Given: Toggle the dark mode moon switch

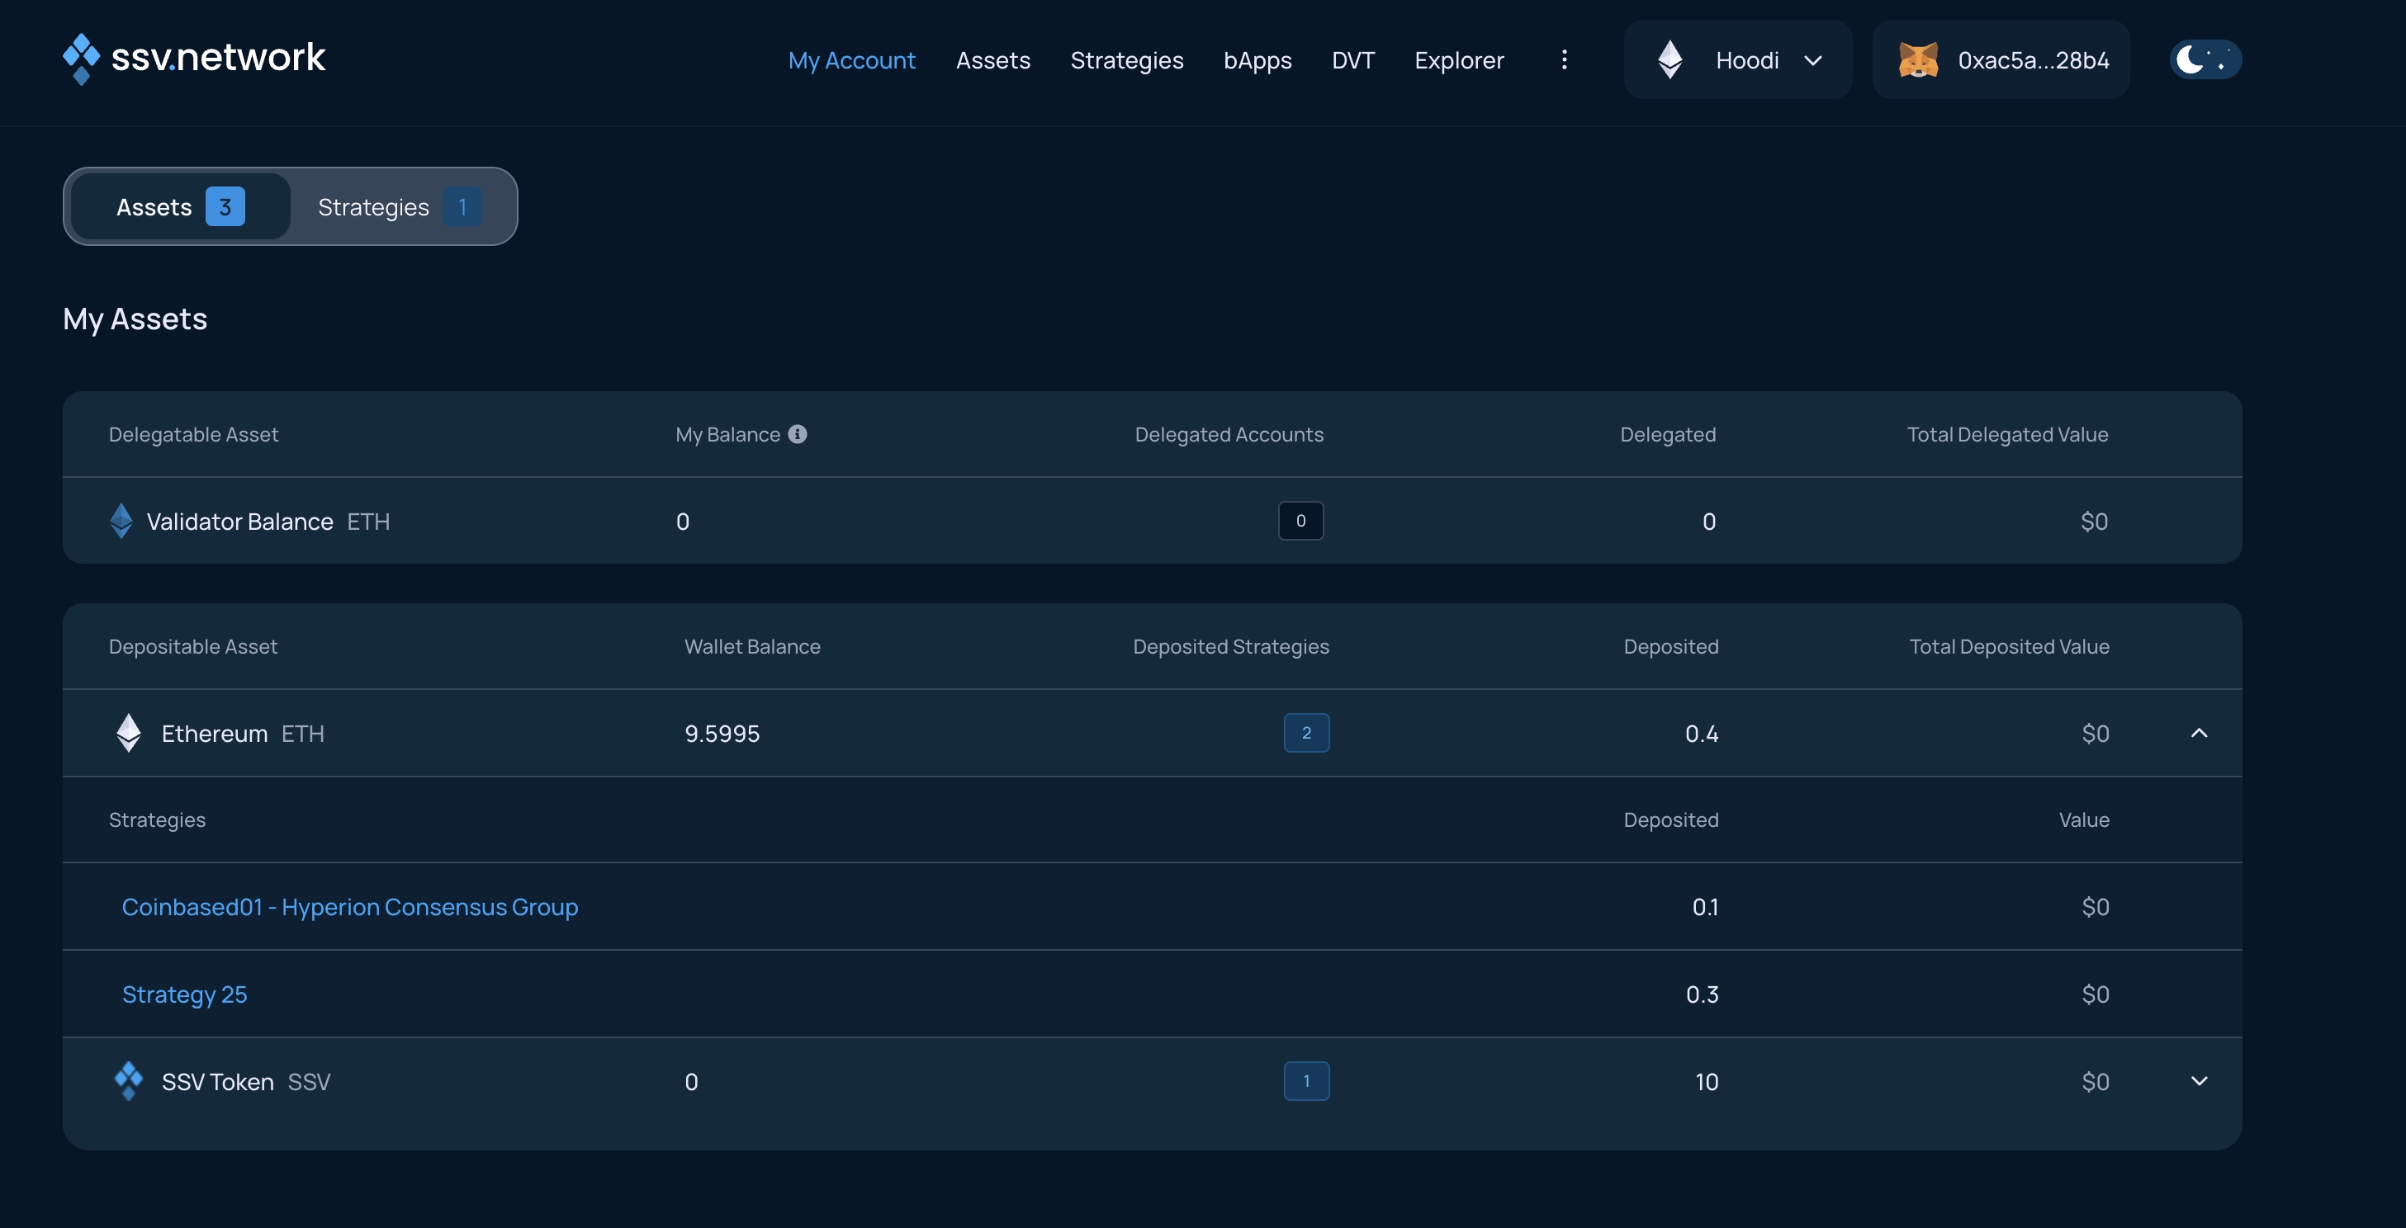Looking at the screenshot, I should [x=2205, y=59].
